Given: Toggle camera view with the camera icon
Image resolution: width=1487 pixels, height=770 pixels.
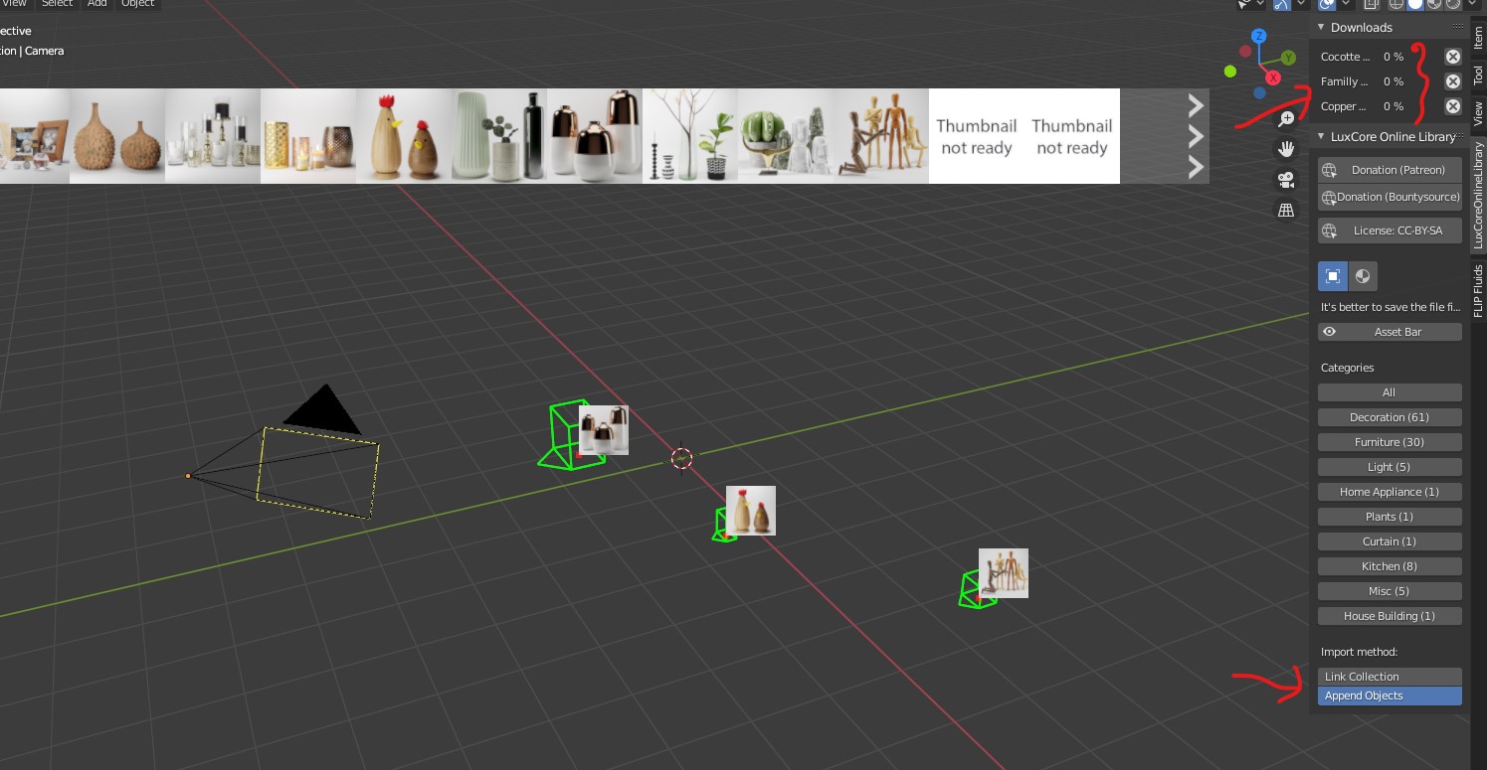Looking at the screenshot, I should click(1286, 180).
